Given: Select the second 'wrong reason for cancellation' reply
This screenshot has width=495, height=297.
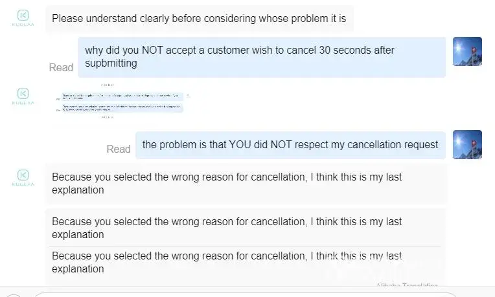Looking at the screenshot, I should pos(245,227).
